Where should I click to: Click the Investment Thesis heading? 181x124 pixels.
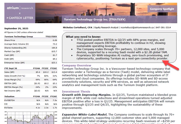[x=76, y=92]
